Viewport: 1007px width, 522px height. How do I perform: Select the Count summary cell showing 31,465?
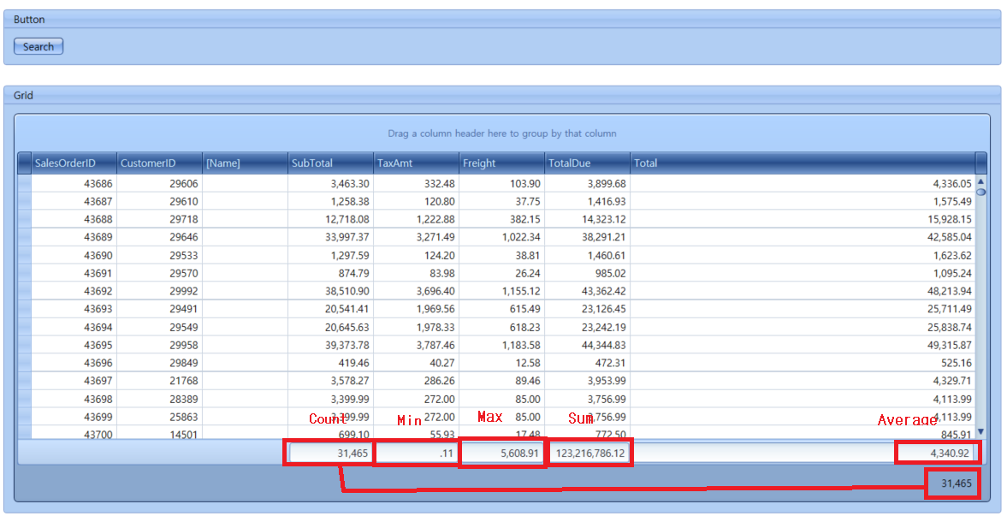click(x=329, y=452)
